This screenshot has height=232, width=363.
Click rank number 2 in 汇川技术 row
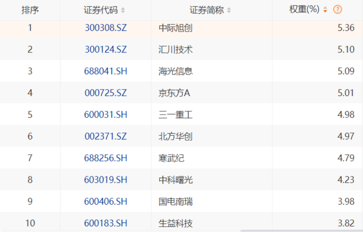pyautogui.click(x=30, y=50)
